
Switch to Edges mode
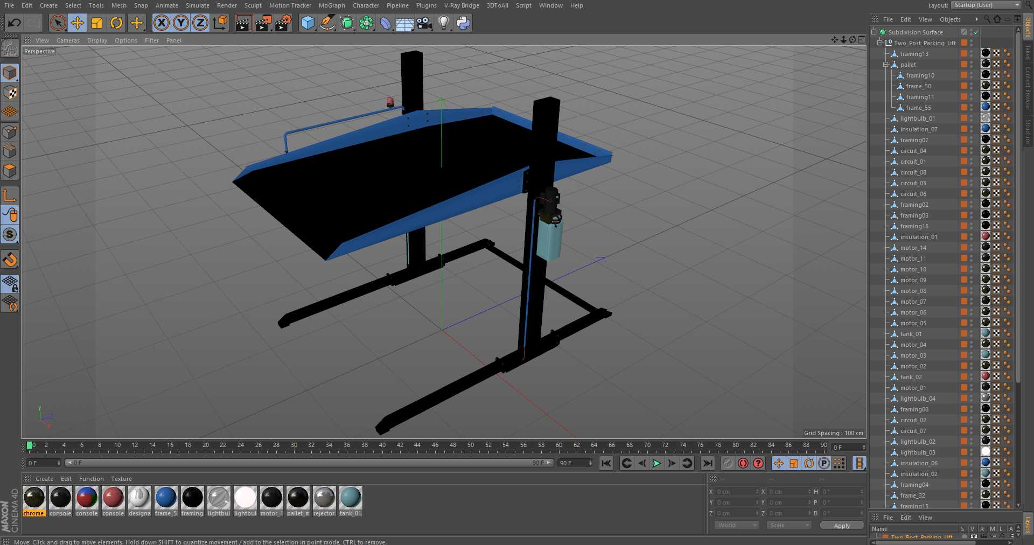[10, 151]
